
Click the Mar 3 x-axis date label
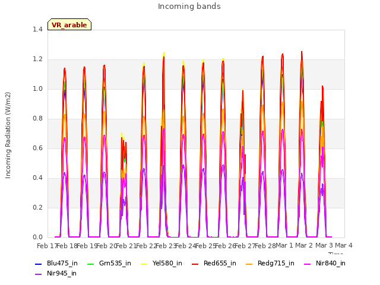click(x=324, y=245)
